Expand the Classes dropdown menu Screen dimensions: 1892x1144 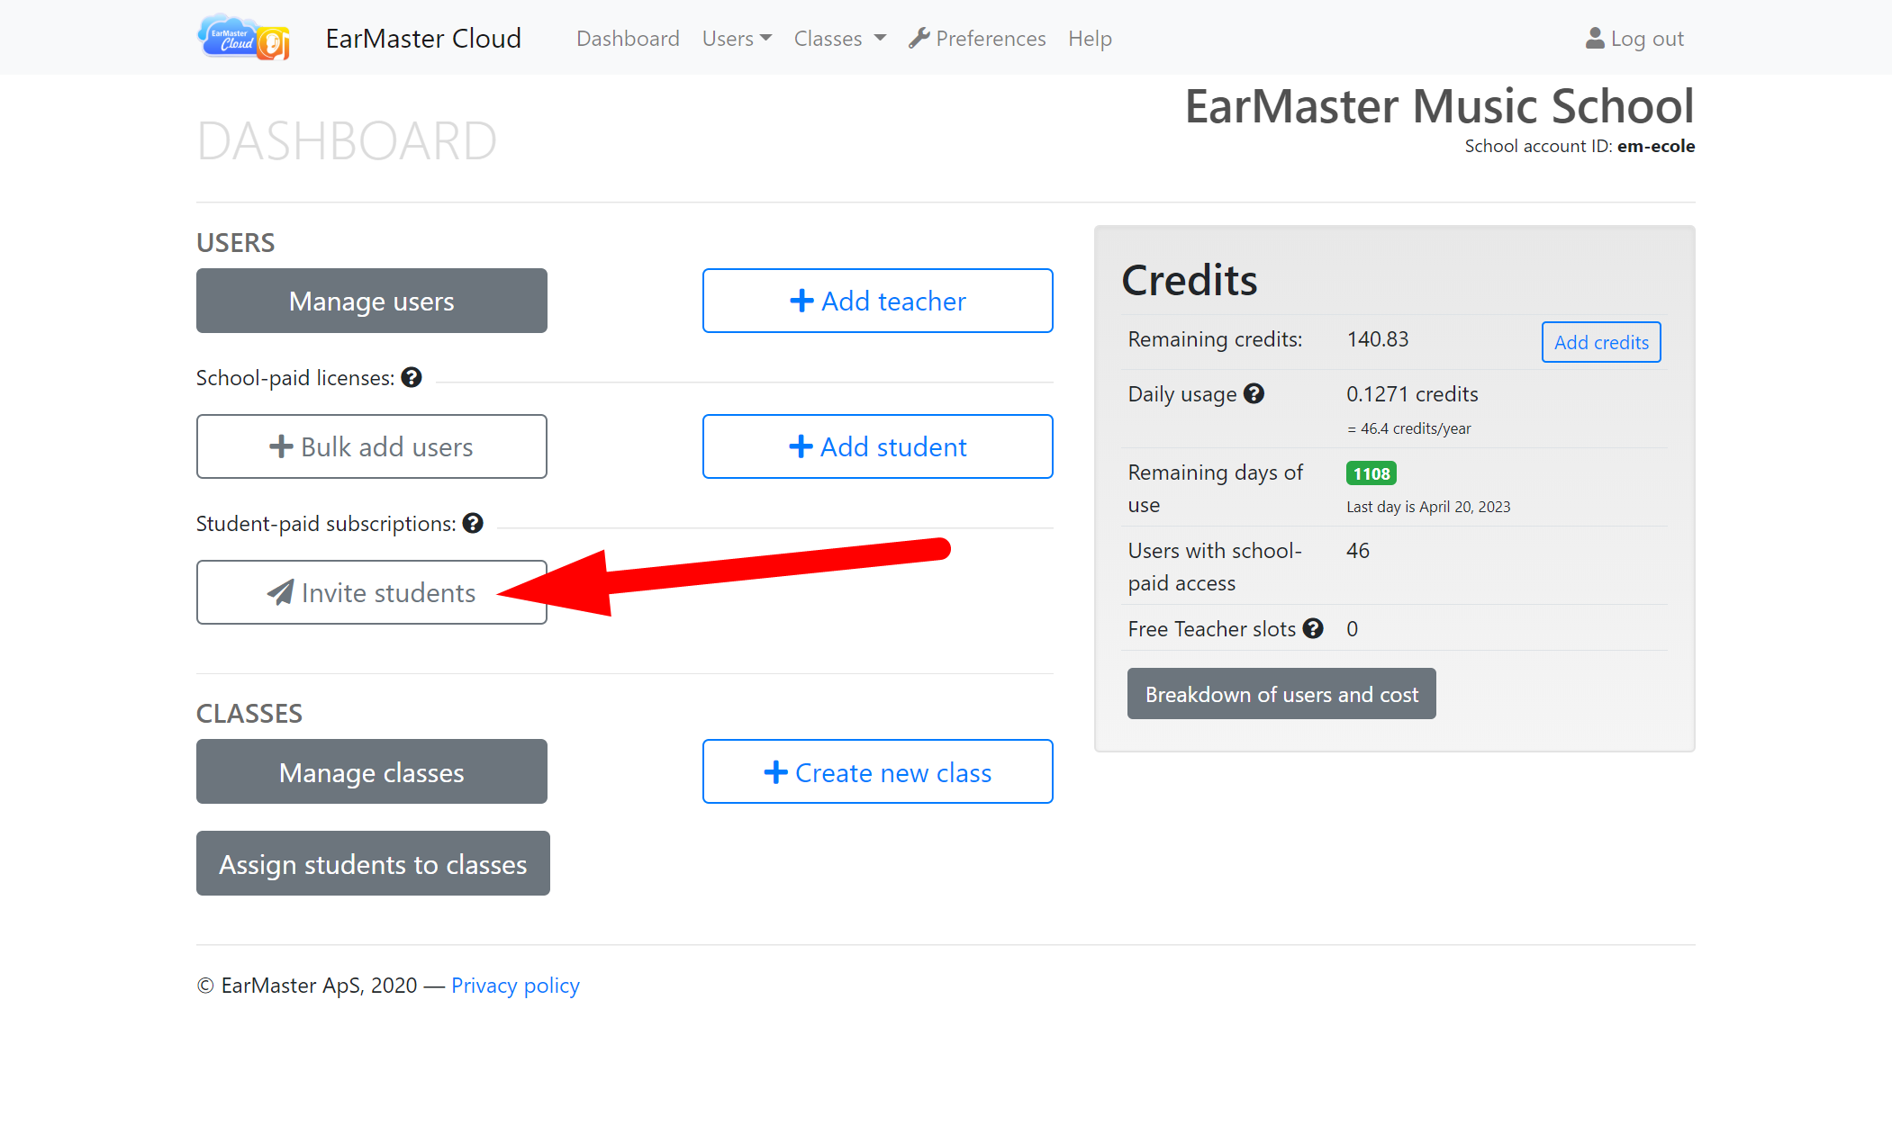839,39
